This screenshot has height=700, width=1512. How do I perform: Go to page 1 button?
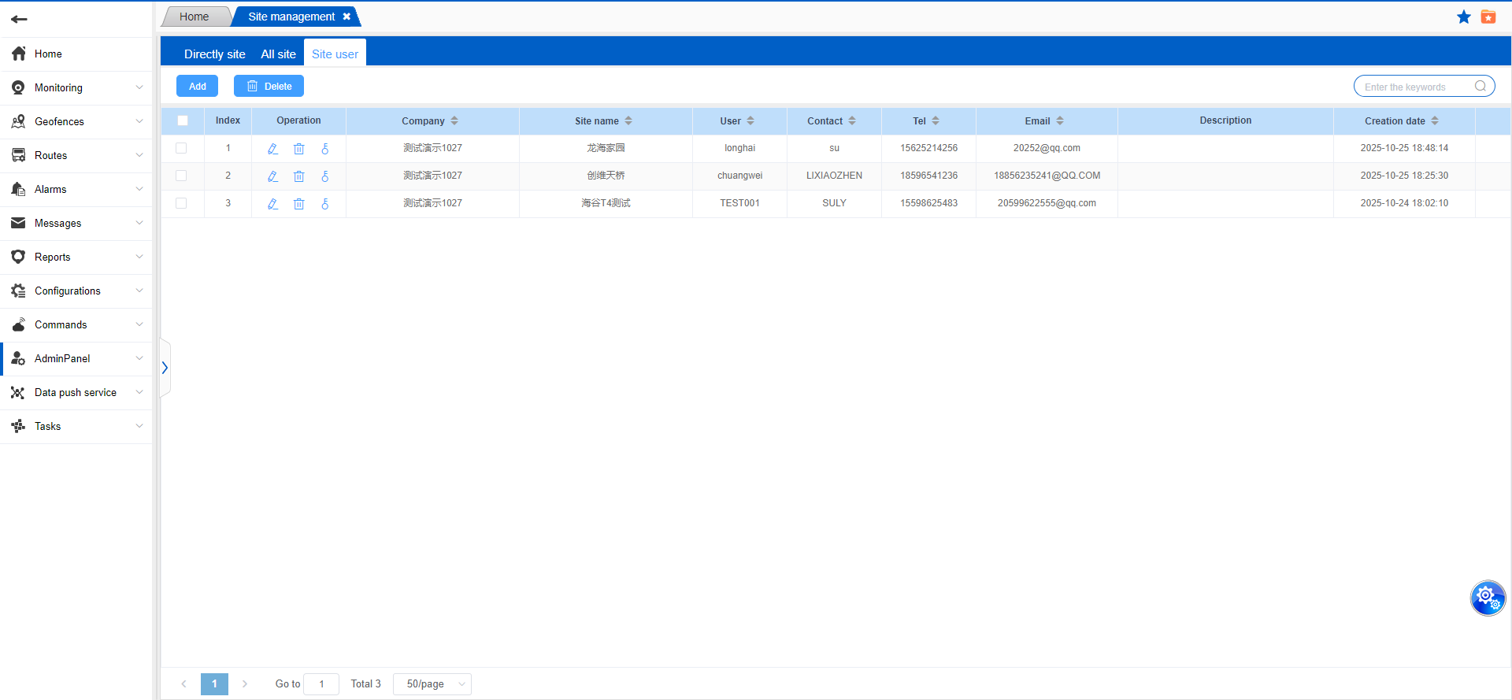coord(214,684)
